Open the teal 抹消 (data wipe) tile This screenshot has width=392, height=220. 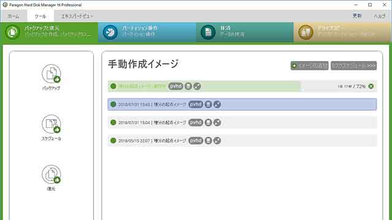click(245, 32)
